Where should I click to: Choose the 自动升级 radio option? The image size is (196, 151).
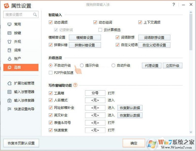pos(113,65)
